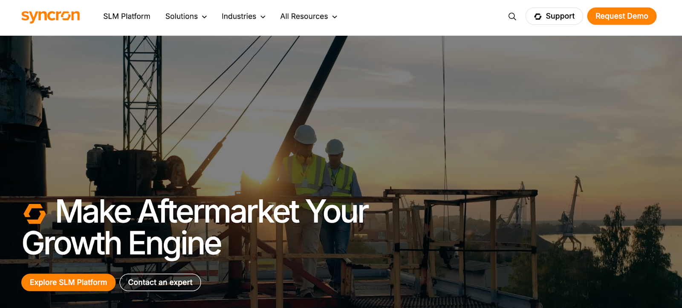682x308 pixels.
Task: Click the Syncron logo
Action: click(50, 17)
